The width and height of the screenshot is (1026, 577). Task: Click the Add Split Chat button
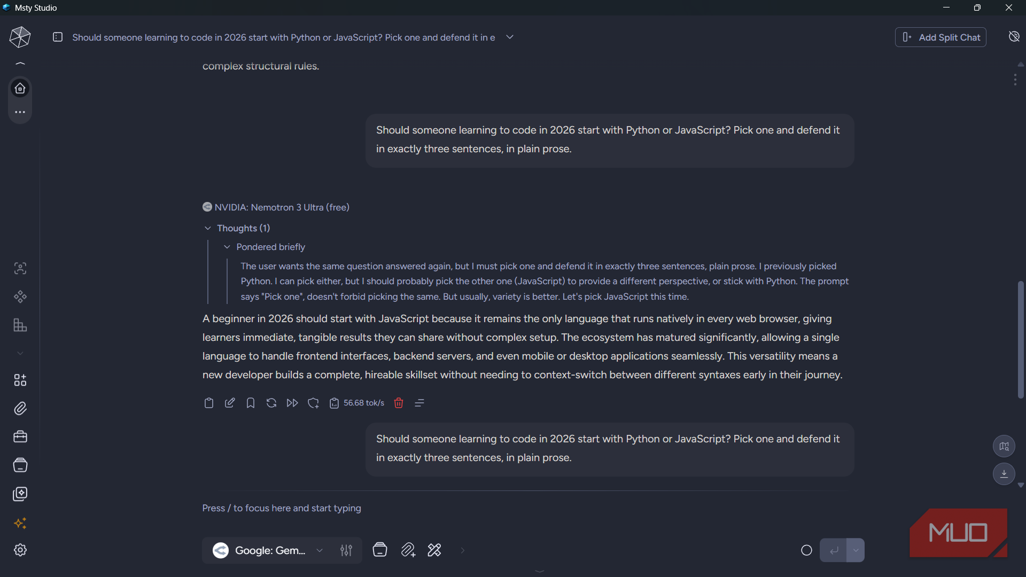tap(941, 37)
